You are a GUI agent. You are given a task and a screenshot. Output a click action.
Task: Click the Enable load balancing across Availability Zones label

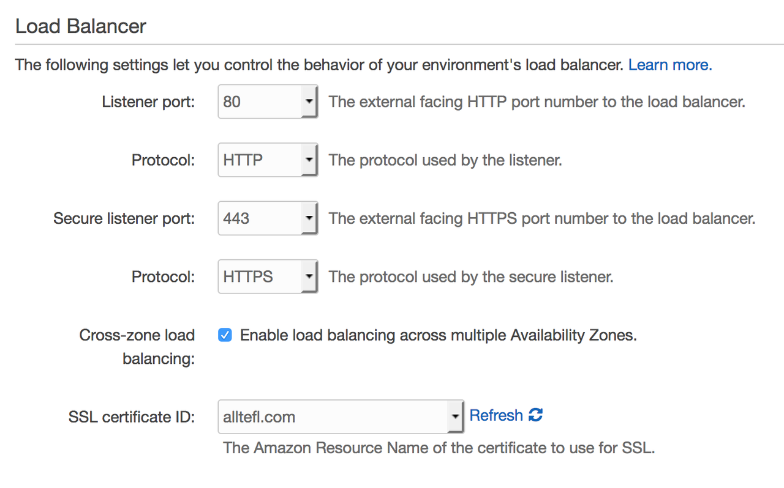[x=439, y=335]
